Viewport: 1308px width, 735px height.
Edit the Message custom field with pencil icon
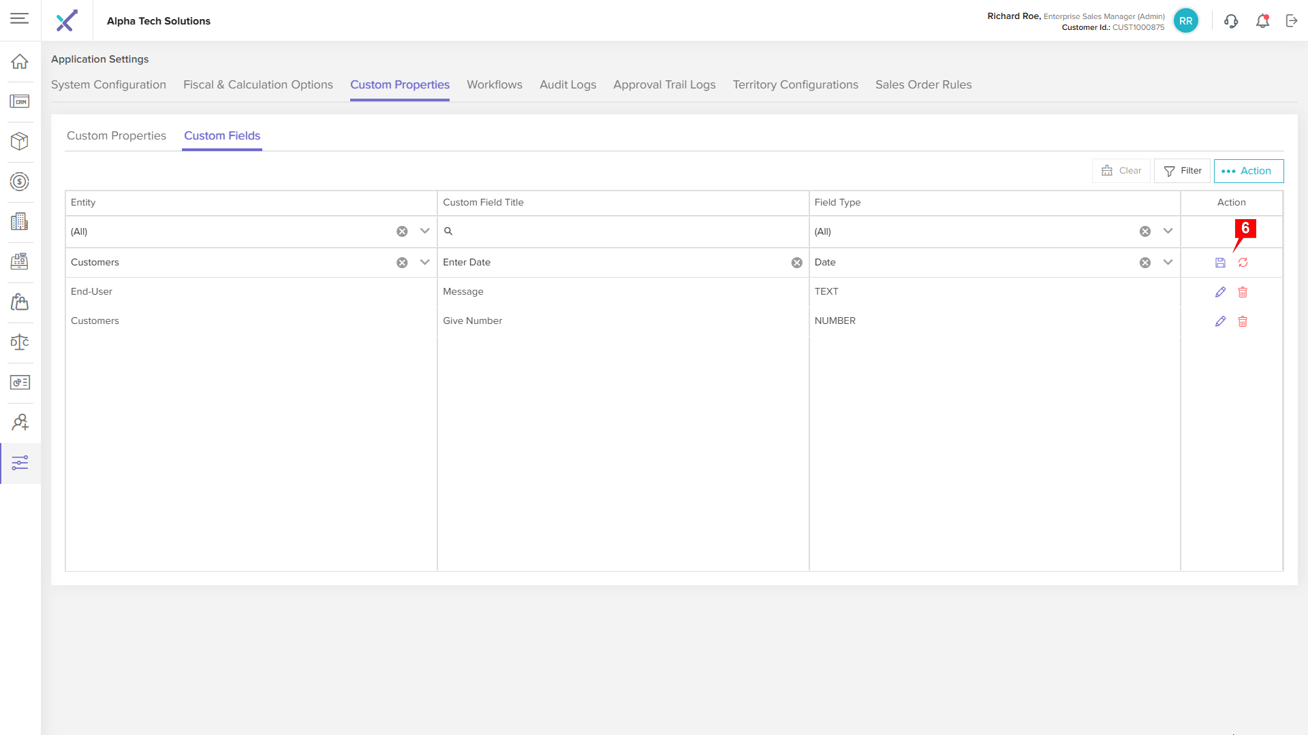pos(1220,292)
